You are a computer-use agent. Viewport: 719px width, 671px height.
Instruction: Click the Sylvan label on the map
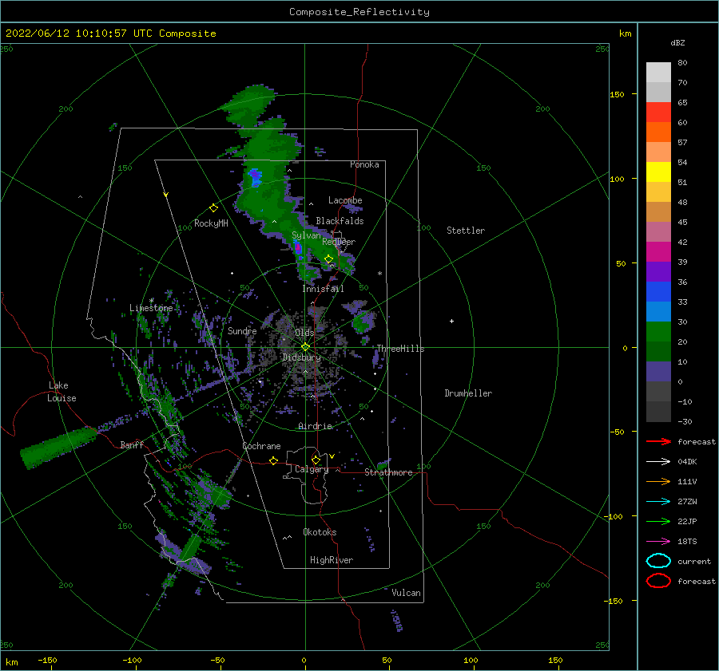[x=306, y=235]
